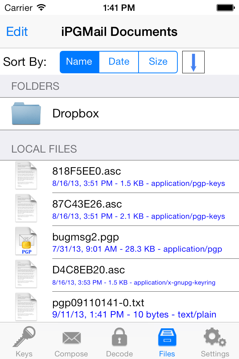Toggle sort direction arrow button
The image size is (239, 359).
click(x=193, y=62)
